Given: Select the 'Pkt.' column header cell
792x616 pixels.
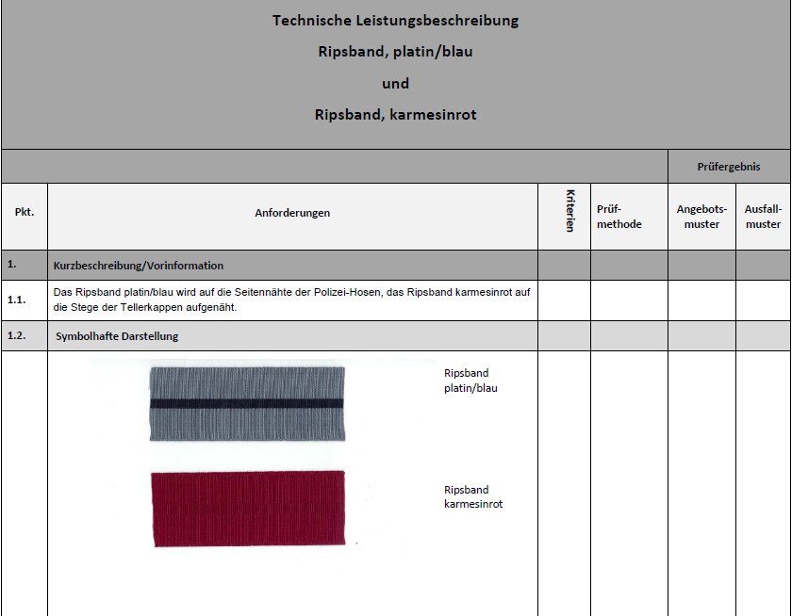Looking at the screenshot, I should (x=25, y=213).
